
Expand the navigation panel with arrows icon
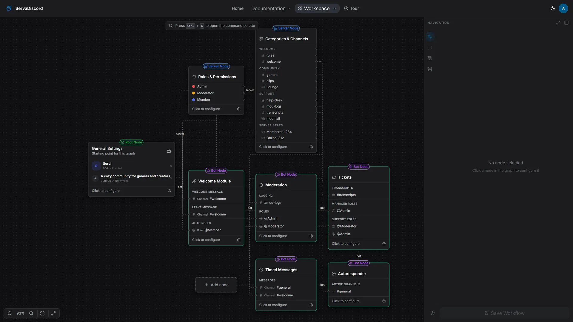pyautogui.click(x=558, y=23)
